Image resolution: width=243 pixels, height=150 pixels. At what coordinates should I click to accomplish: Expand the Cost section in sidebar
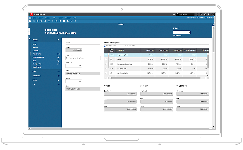pos(58,72)
